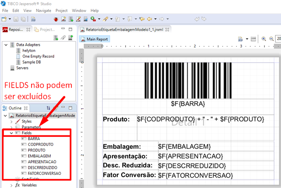281x188 pixels.
Task: Click the Undo curved arrow icon
Action: pos(197,19)
